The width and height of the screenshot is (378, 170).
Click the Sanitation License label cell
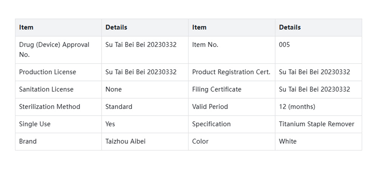46,89
